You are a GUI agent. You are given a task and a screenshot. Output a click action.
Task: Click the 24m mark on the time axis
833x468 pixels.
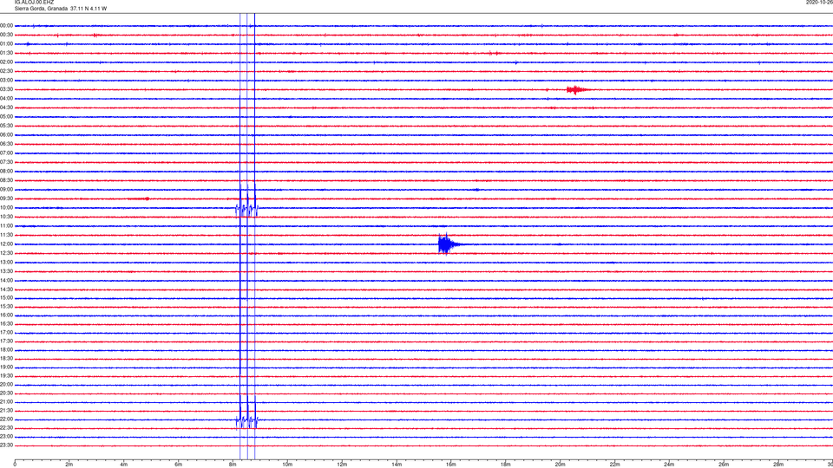click(669, 465)
